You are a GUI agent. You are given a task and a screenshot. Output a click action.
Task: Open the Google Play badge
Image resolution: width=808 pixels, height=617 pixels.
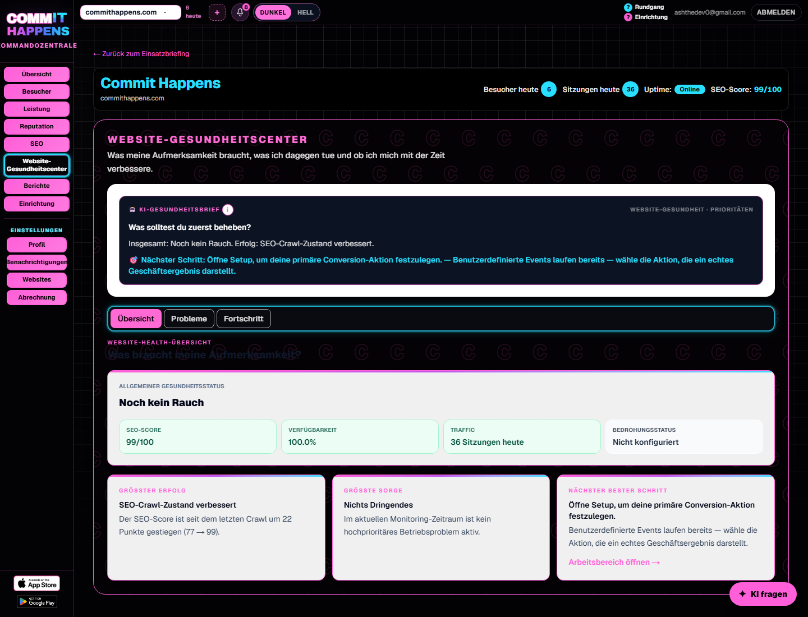click(x=37, y=602)
